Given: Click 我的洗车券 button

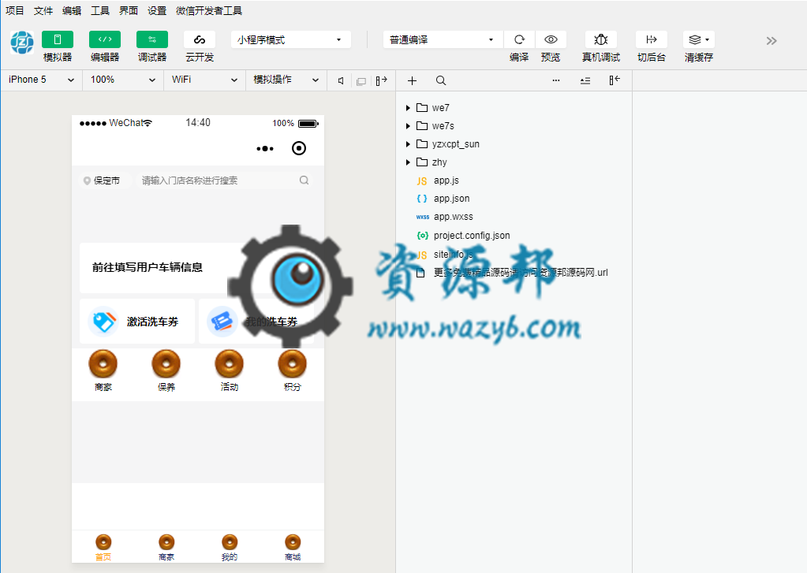Looking at the screenshot, I should pyautogui.click(x=256, y=322).
